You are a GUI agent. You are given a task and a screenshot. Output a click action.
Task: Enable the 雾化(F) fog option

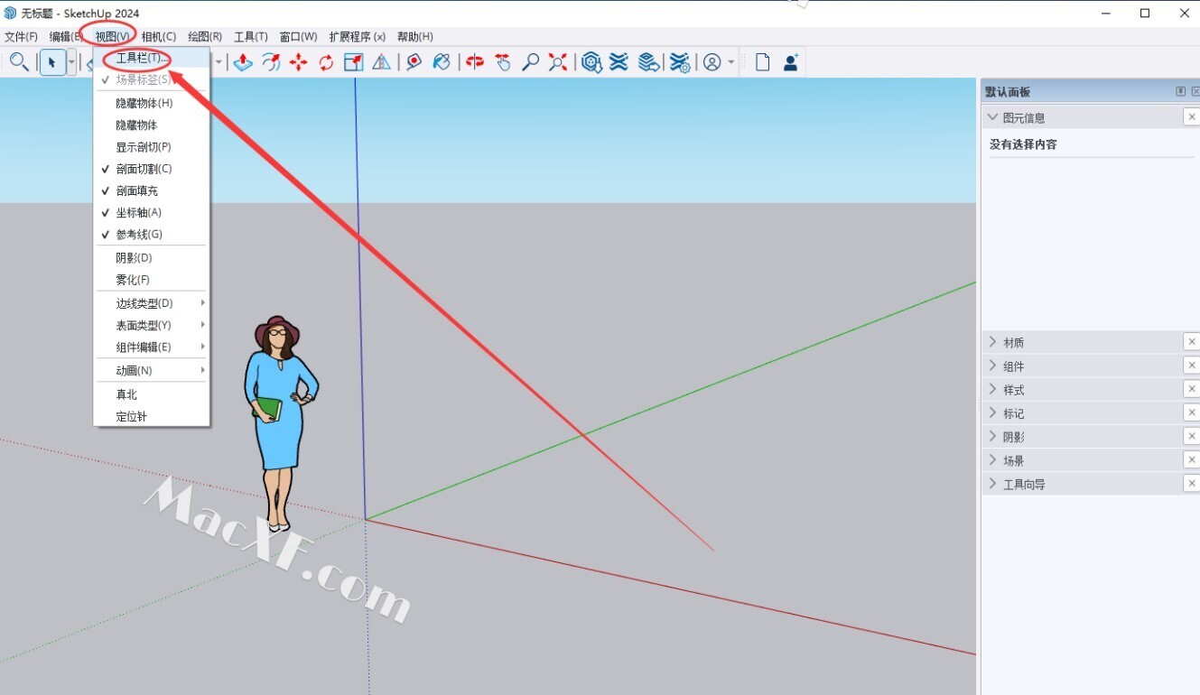(152, 280)
